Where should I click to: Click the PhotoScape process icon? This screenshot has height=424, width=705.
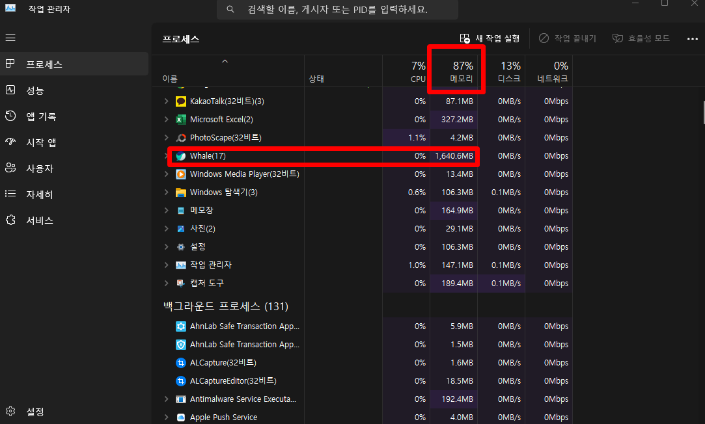click(181, 138)
